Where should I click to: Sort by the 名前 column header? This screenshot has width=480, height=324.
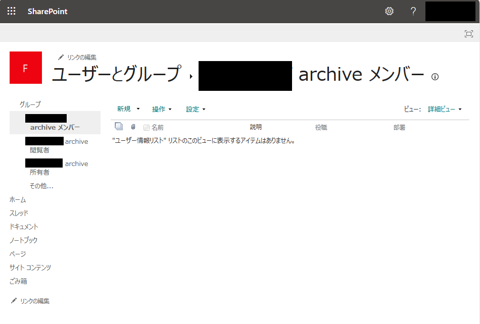pos(157,128)
